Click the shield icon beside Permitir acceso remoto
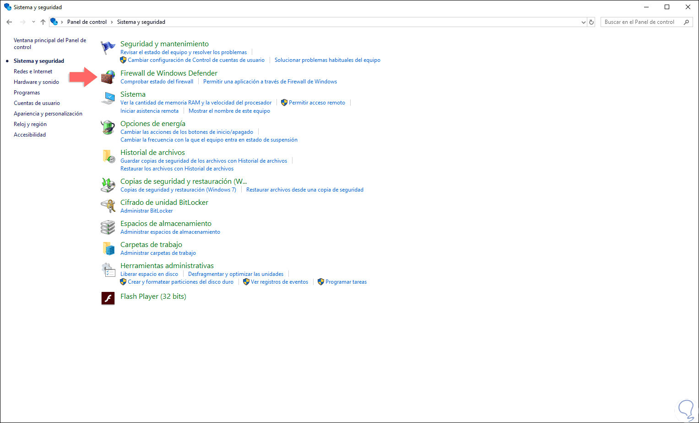Screen dimensions: 699x423 point(284,103)
